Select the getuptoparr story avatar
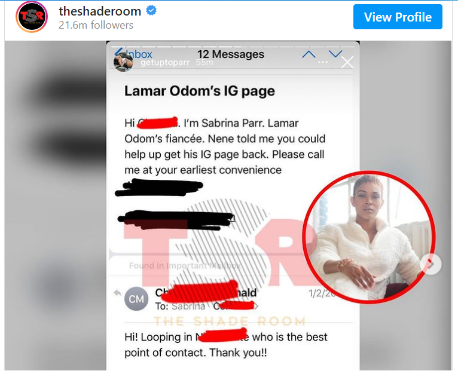The width and height of the screenshot is (458, 380). (123, 62)
